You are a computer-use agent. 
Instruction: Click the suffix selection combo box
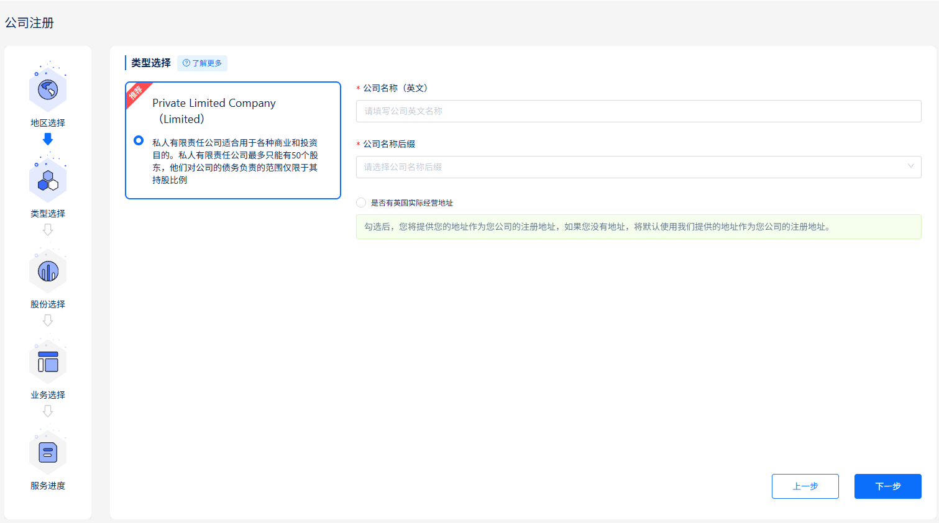coord(638,166)
